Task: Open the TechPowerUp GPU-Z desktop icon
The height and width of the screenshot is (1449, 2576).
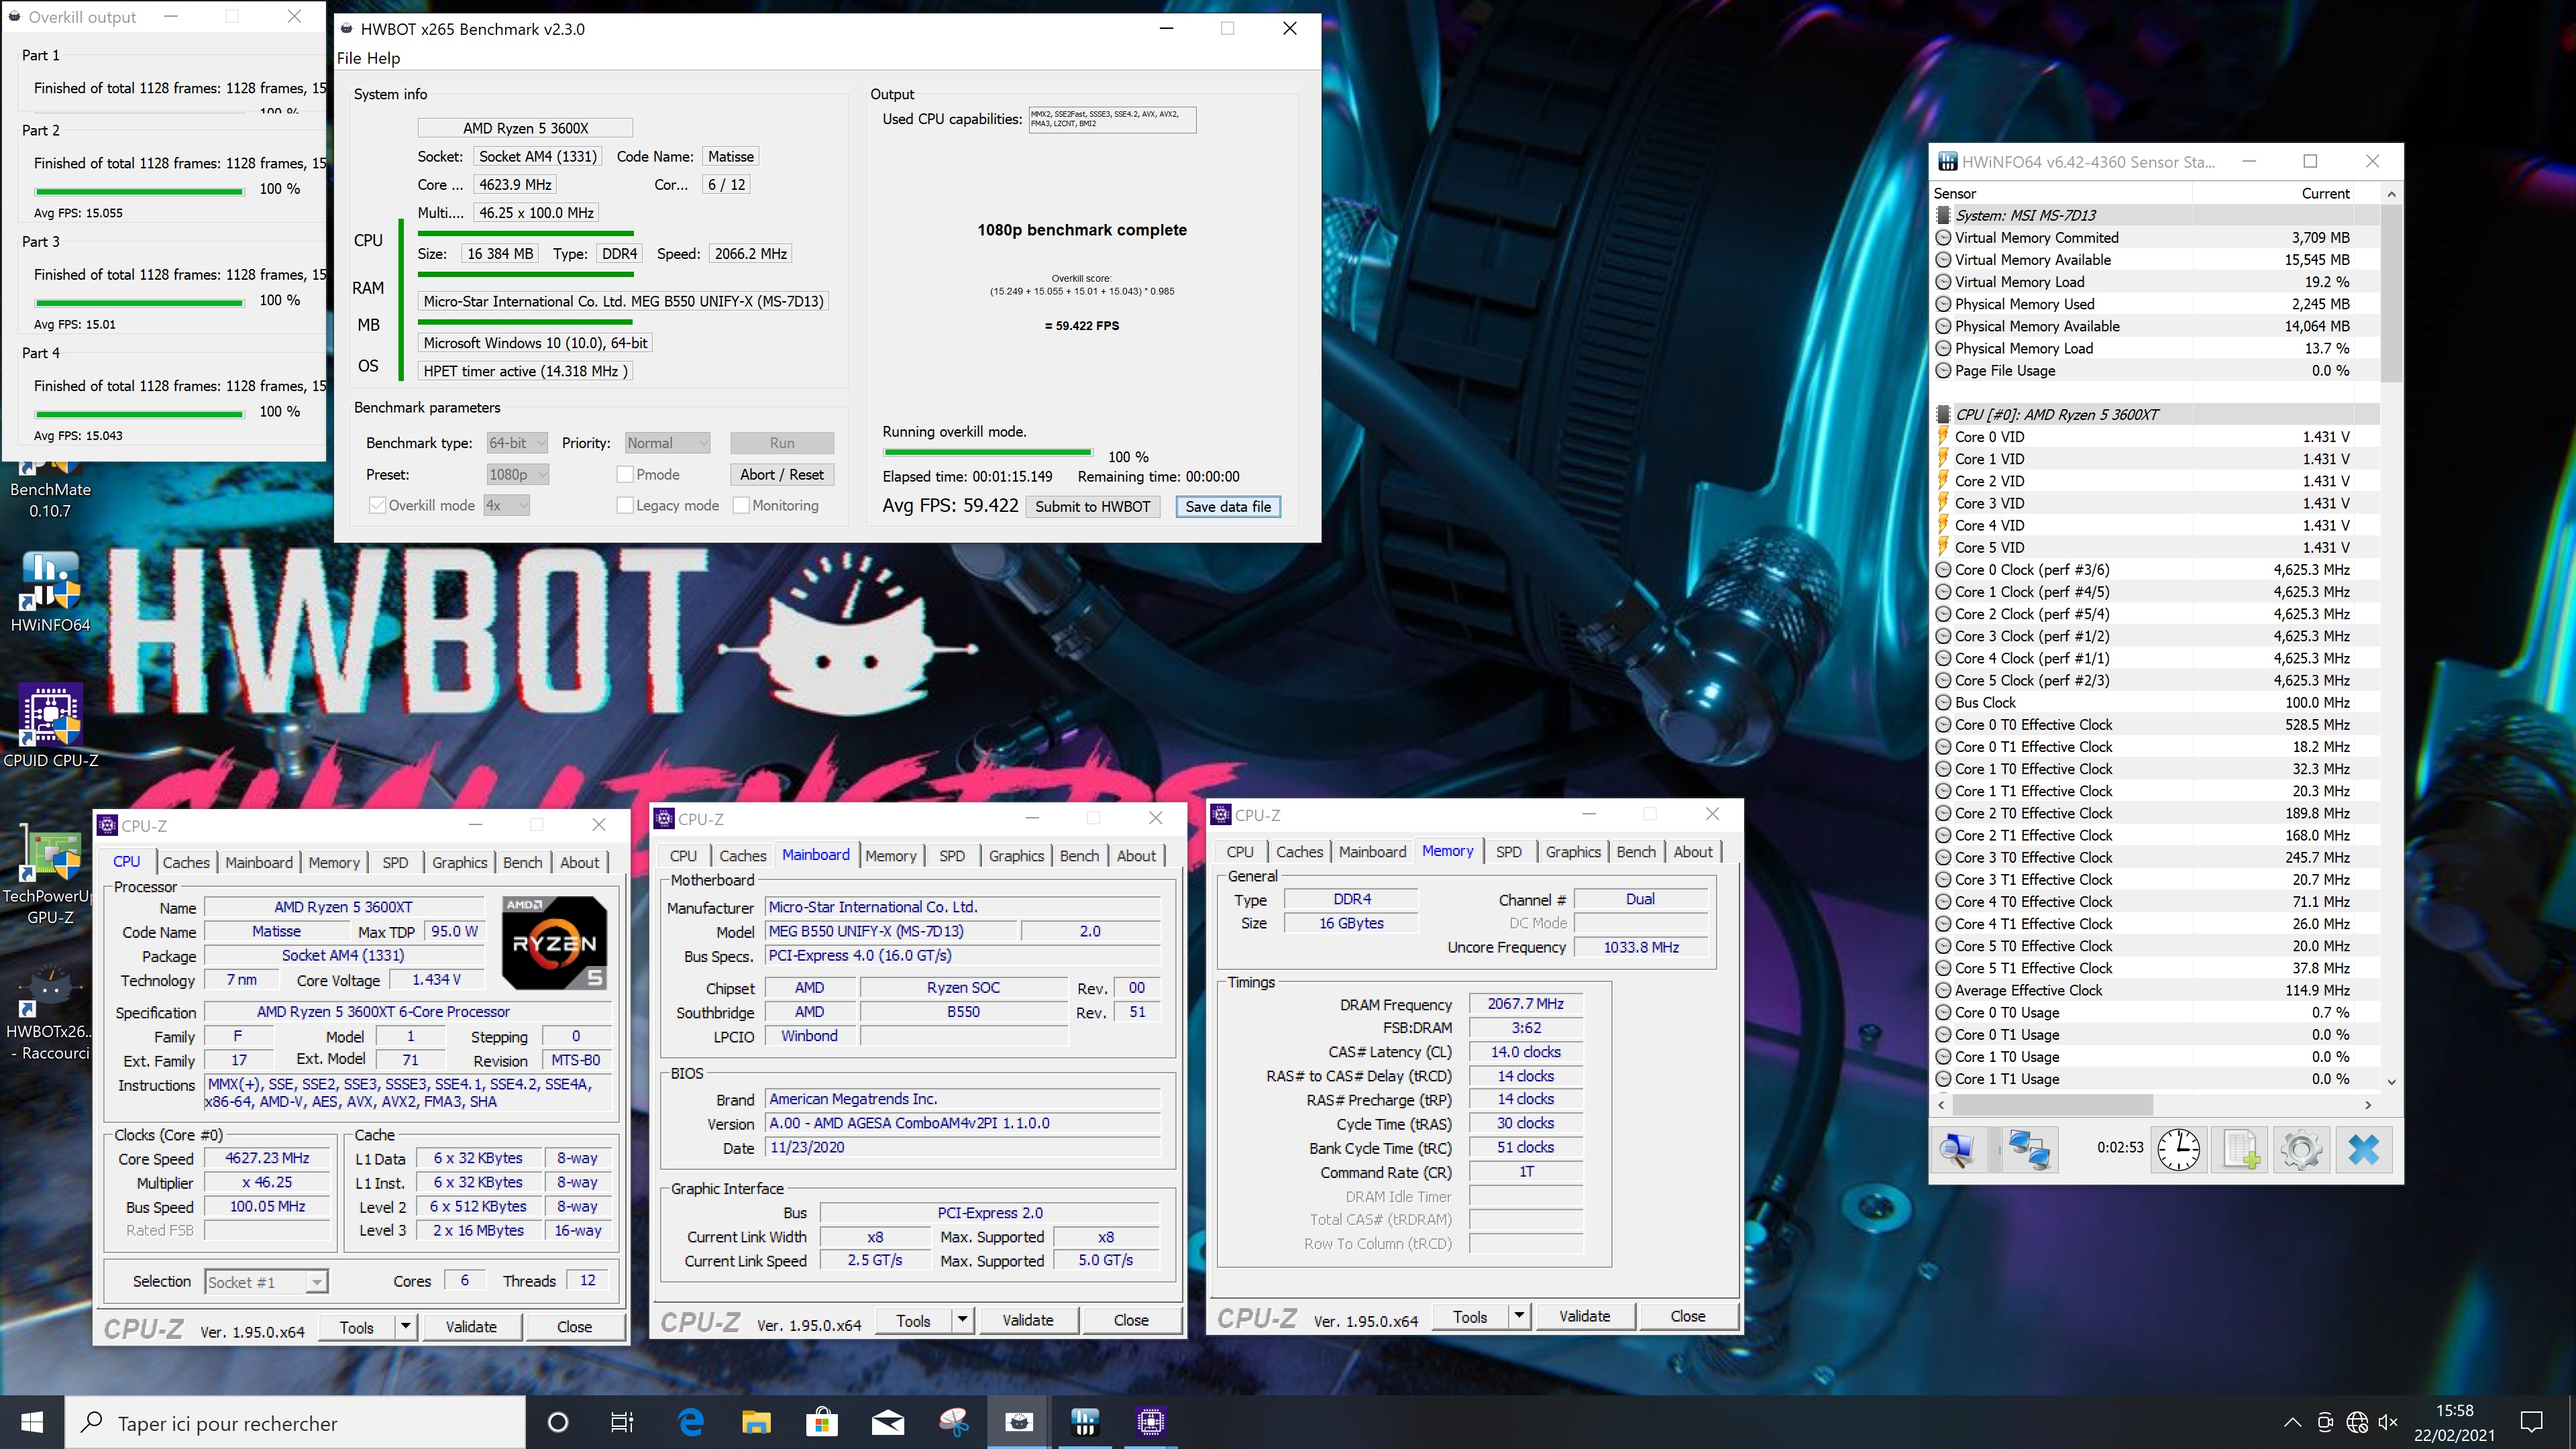Action: tap(50, 875)
